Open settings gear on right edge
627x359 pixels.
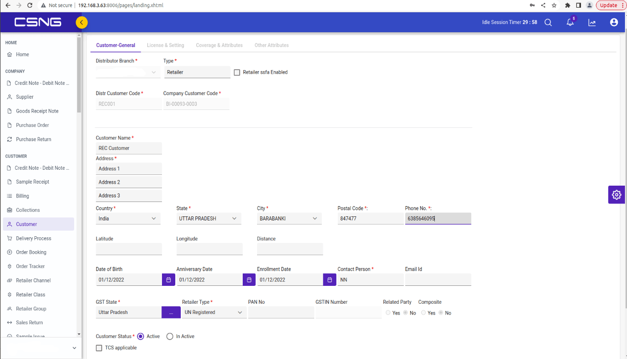coord(616,195)
